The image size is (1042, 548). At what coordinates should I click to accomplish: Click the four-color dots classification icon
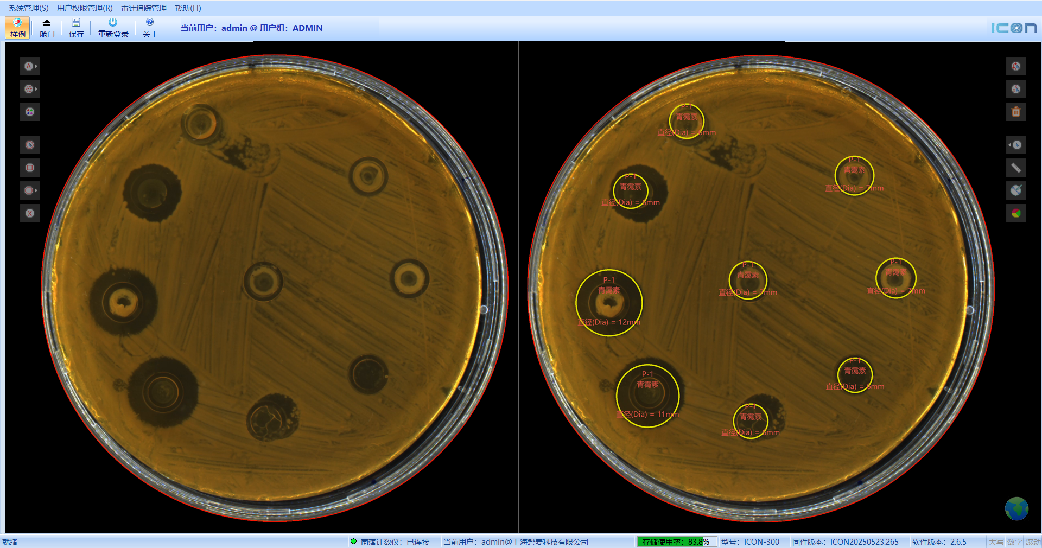tap(30, 112)
